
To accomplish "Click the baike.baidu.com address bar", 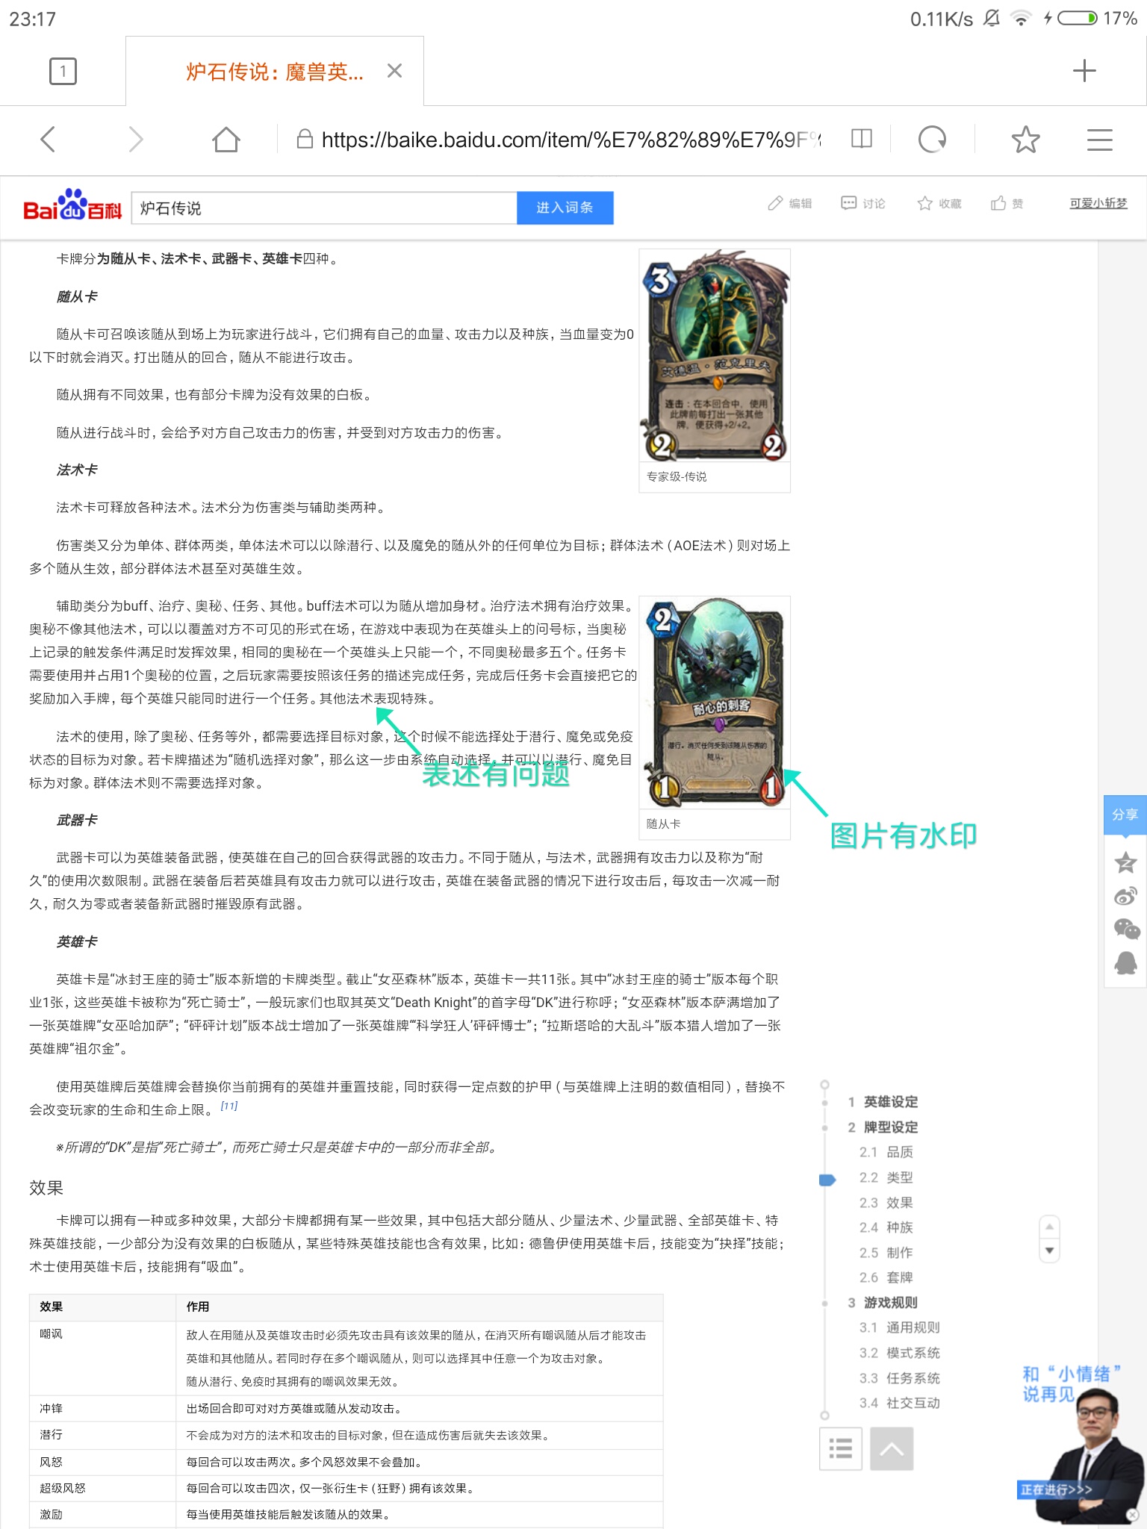I will coord(559,140).
